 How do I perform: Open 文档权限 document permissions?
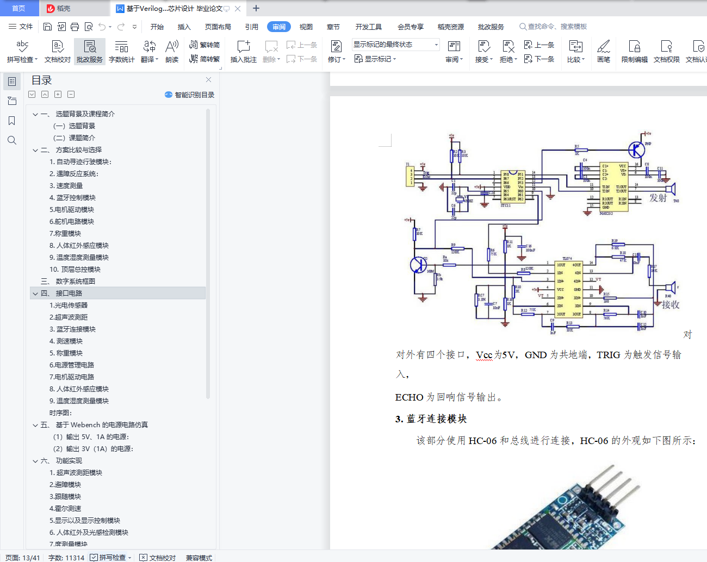(x=667, y=52)
